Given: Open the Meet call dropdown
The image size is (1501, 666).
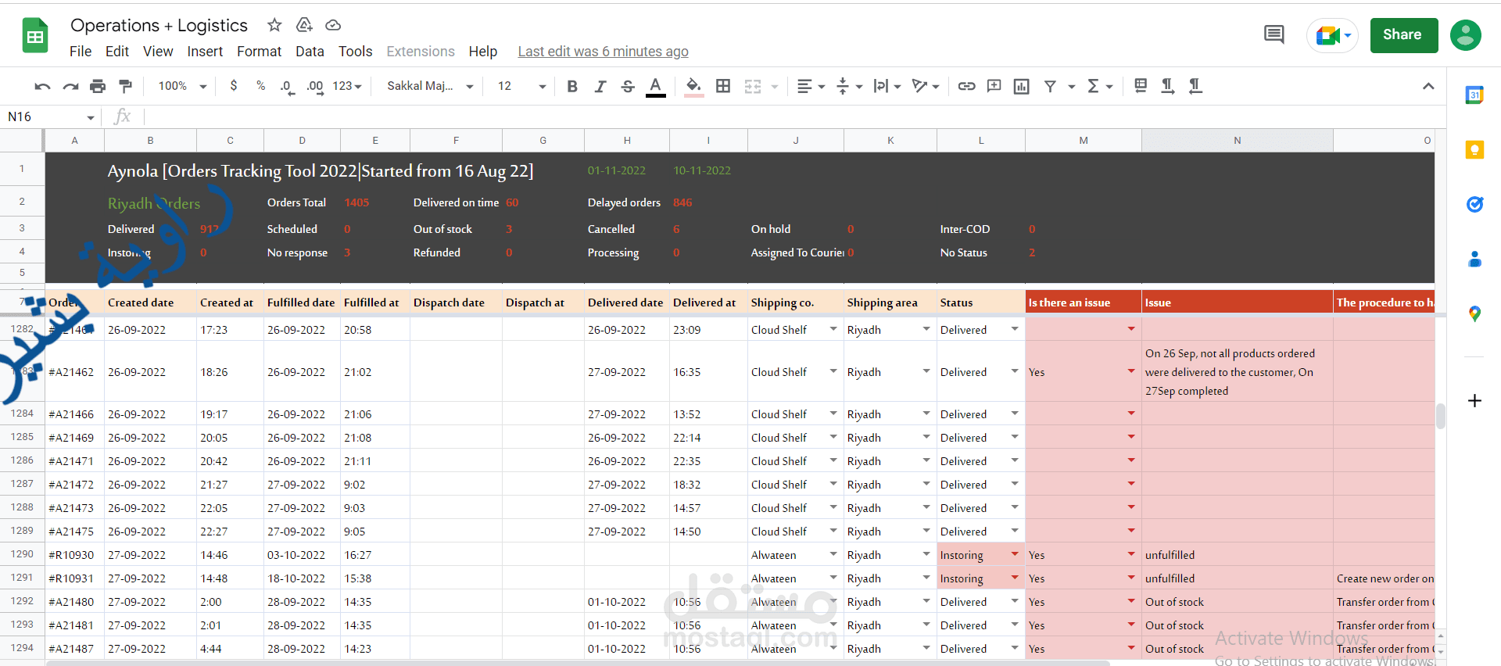Looking at the screenshot, I should coord(1333,35).
